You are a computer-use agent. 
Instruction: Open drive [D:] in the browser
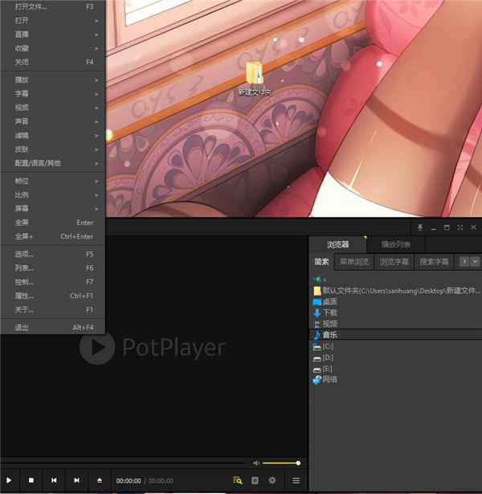pos(323,358)
